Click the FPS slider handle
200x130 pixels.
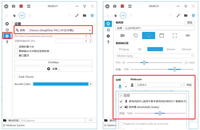coord(144,62)
